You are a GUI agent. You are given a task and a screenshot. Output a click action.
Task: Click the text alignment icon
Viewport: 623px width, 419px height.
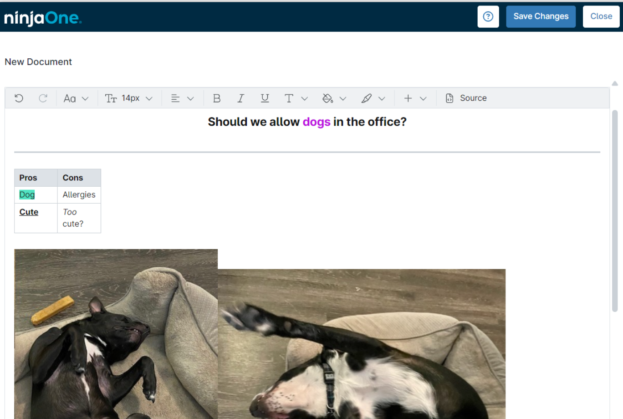175,98
